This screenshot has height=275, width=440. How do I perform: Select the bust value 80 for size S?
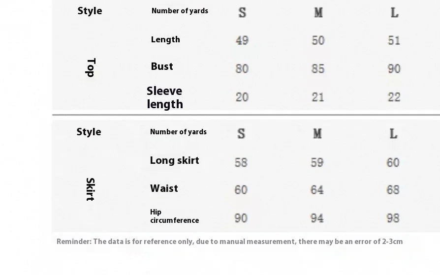pos(242,68)
